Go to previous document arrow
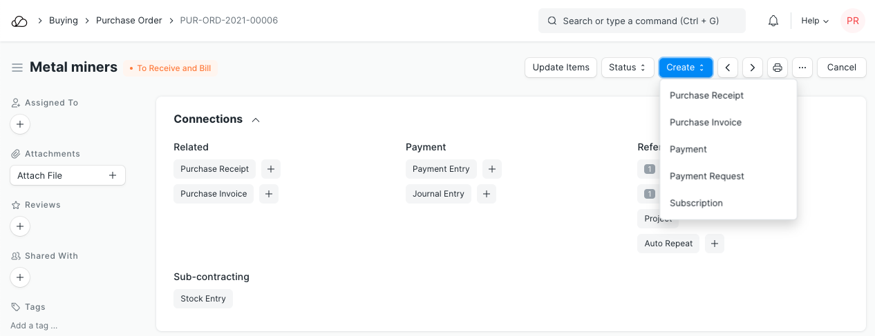This screenshot has width=875, height=336. click(728, 68)
